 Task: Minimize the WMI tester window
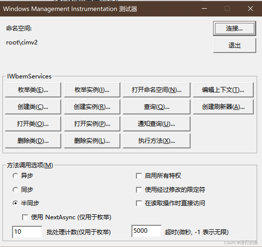pyautogui.click(x=204, y=8)
